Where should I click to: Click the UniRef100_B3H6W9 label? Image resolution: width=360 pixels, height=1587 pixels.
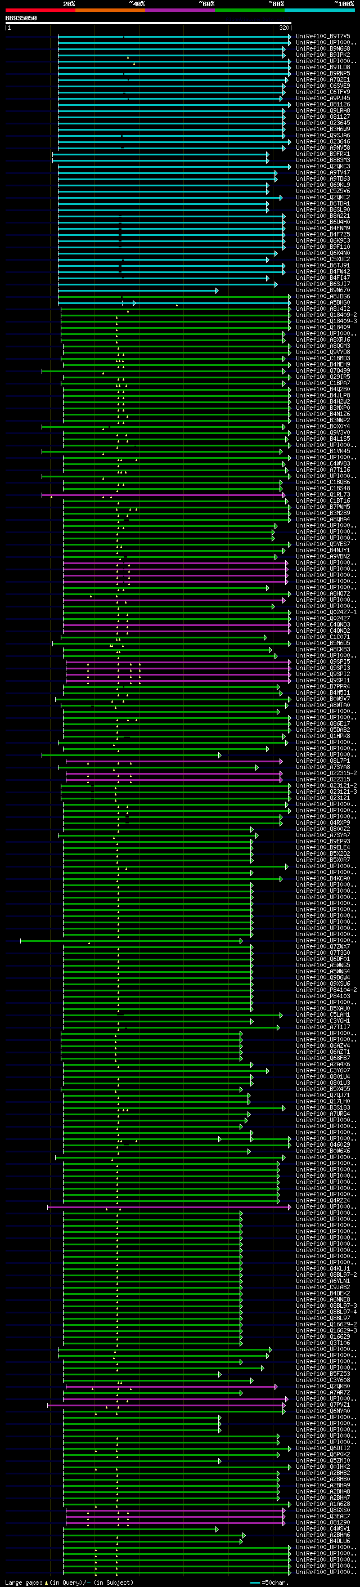(x=323, y=129)
